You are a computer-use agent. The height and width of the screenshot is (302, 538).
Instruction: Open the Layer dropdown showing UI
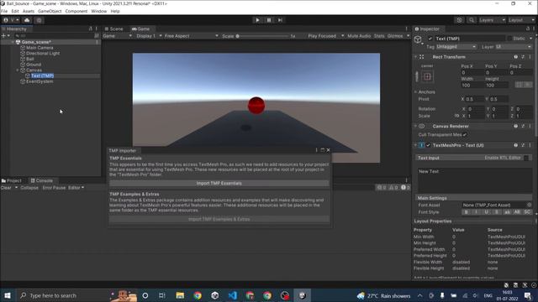coord(514,47)
